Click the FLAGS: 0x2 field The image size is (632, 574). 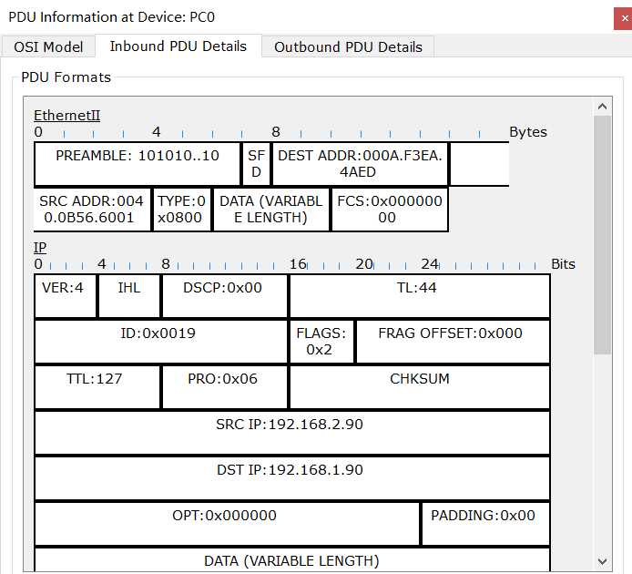point(321,342)
